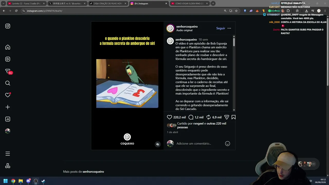This screenshot has height=185, width=329.
Task: Like the post with the heart icon
Action: [169, 117]
